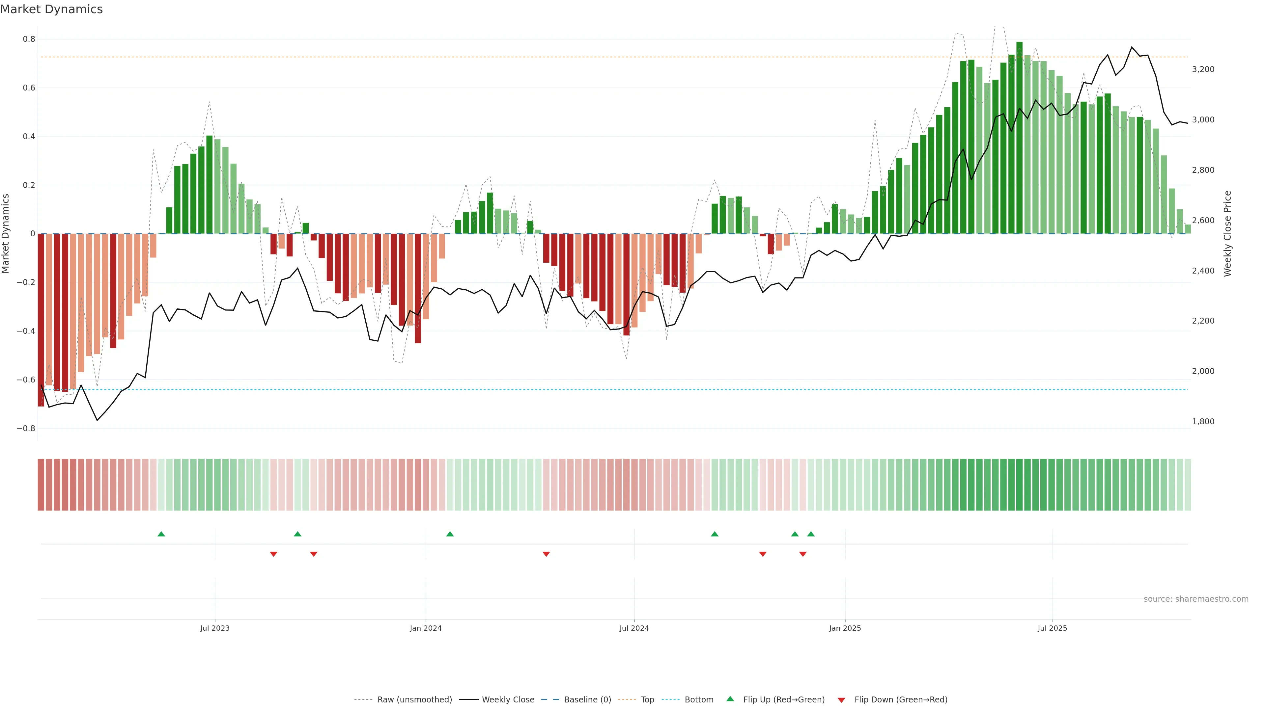Click the leftmost red cell in heatmap strip
This screenshot has width=1265, height=711.
point(41,485)
